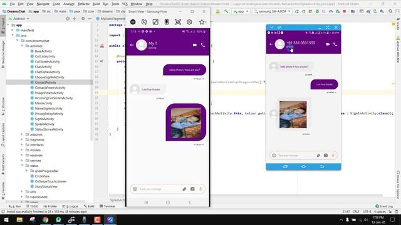The width and height of the screenshot is (401, 225).
Task: Click Android Studio search everywhere magnifier
Action: (x=390, y=11)
